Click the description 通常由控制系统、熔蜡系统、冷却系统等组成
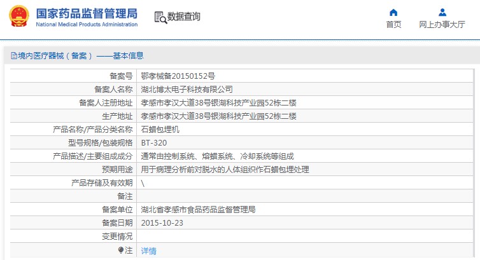This screenshot has width=480, height=260. tap(217, 156)
